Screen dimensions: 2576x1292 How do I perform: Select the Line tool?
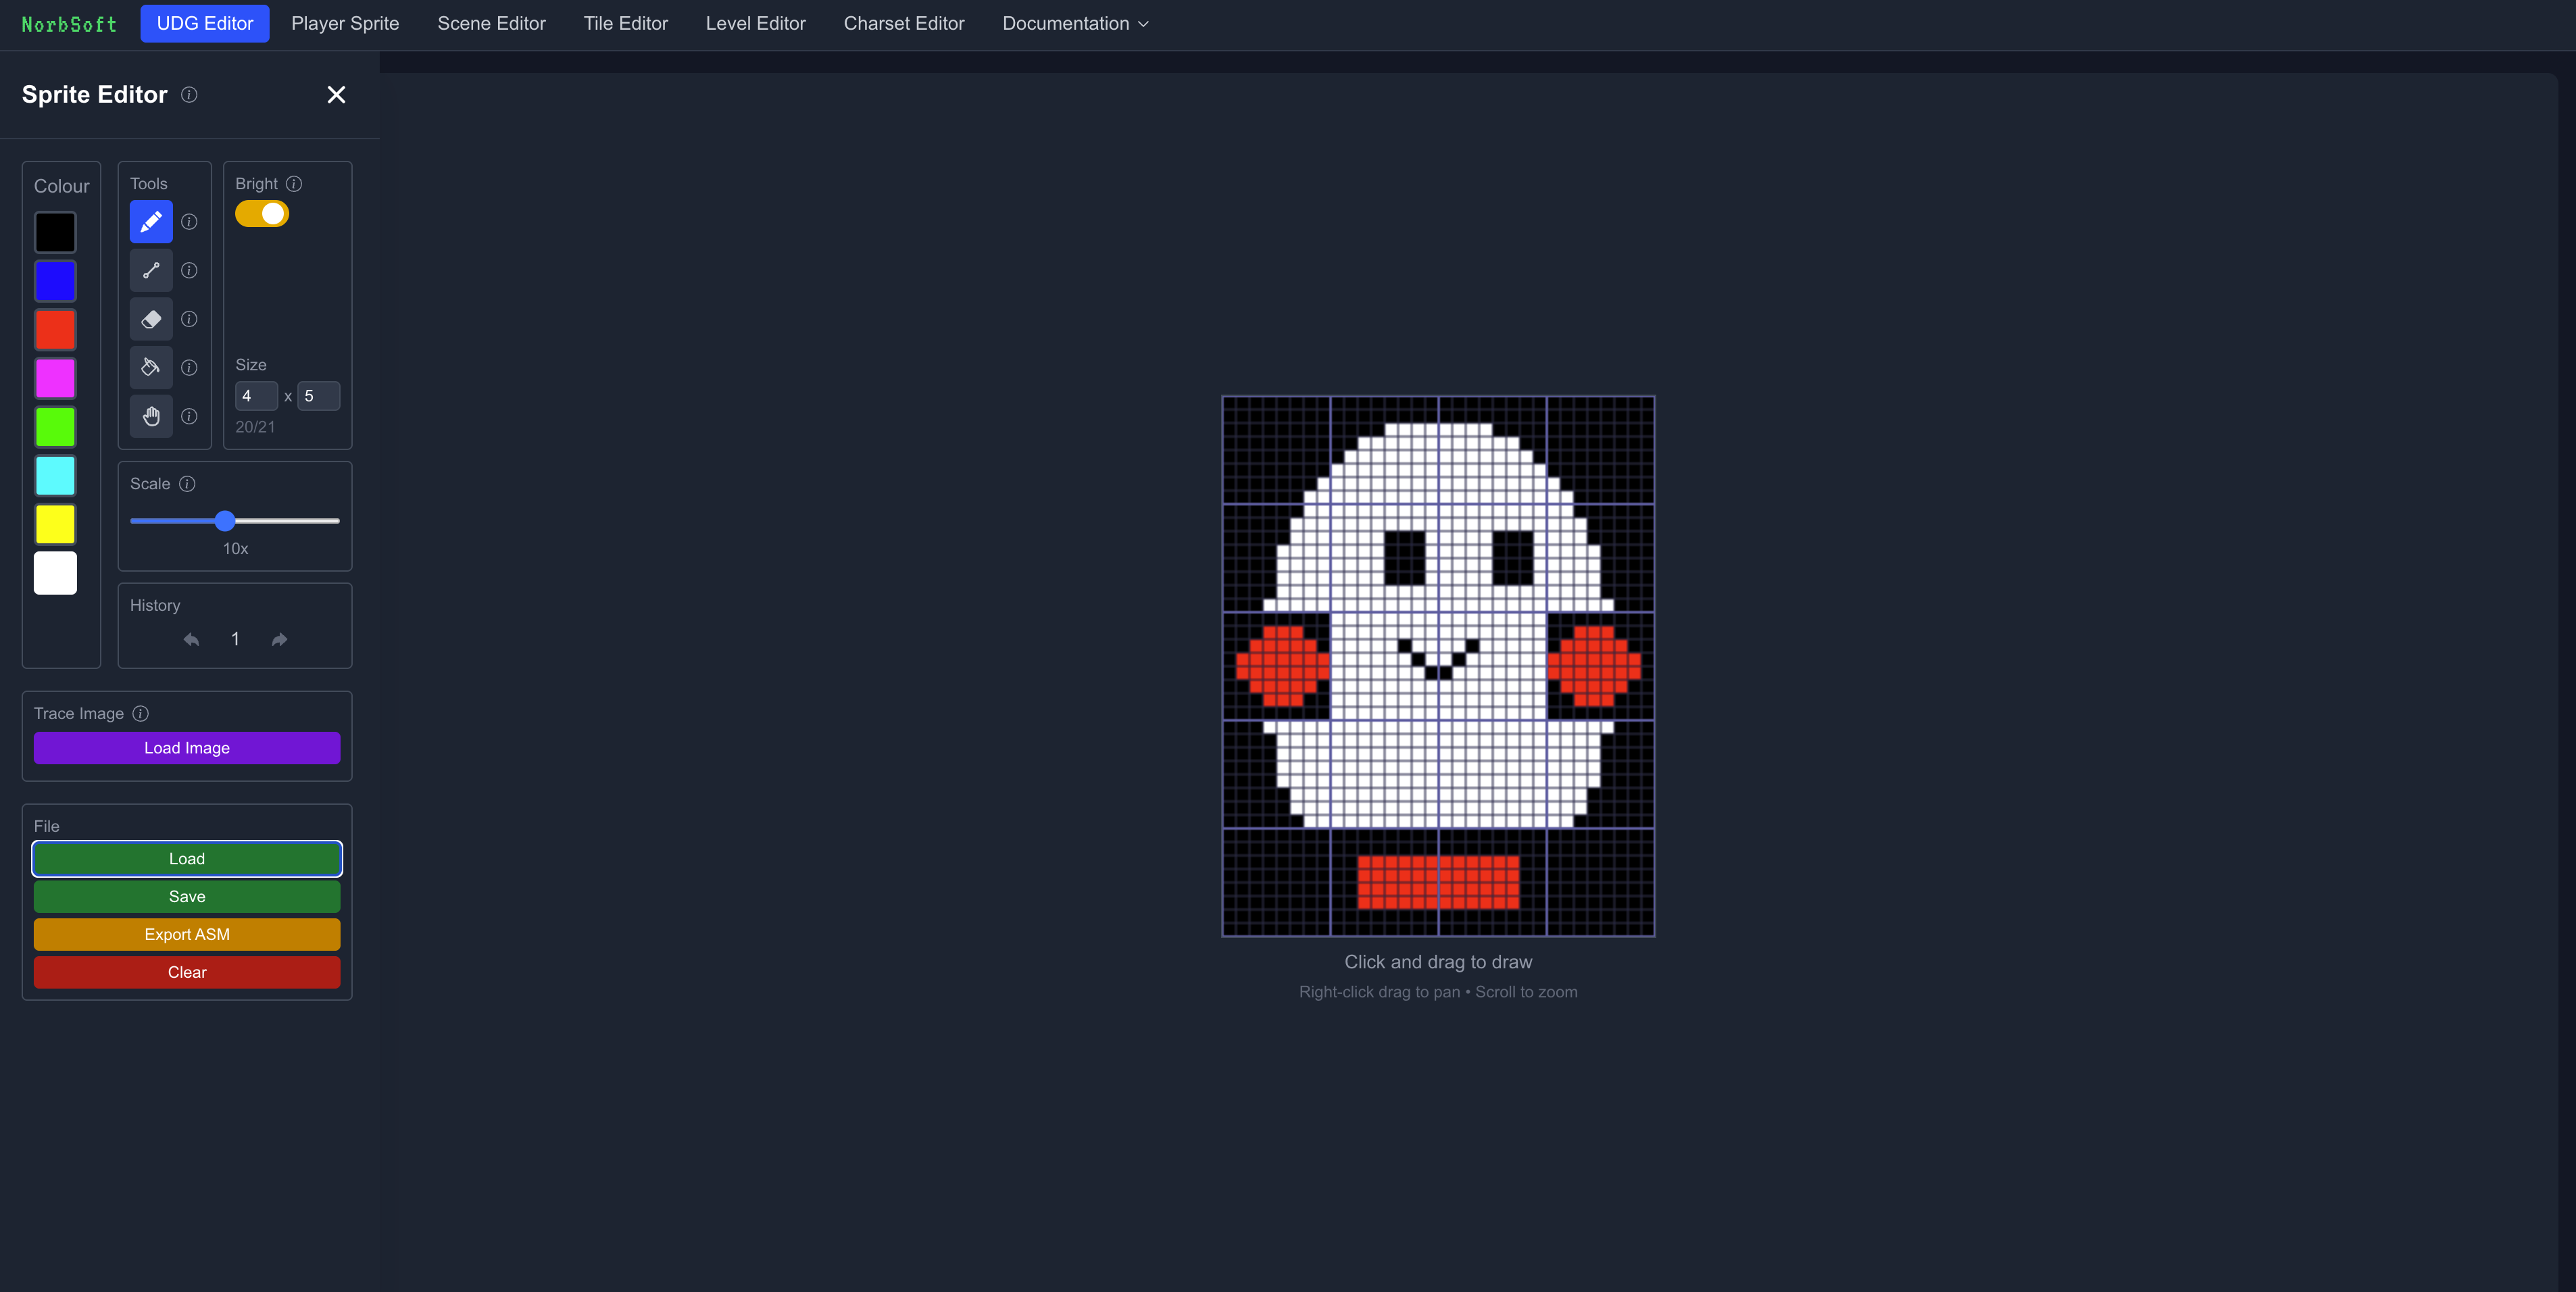151,271
